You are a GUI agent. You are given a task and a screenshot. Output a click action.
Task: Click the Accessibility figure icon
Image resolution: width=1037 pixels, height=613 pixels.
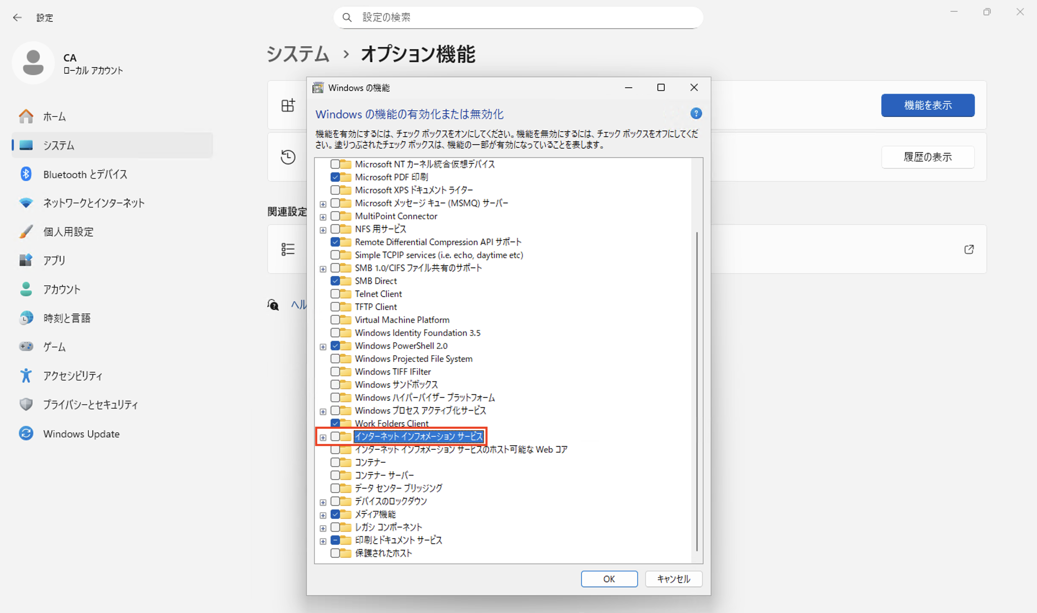coord(26,376)
